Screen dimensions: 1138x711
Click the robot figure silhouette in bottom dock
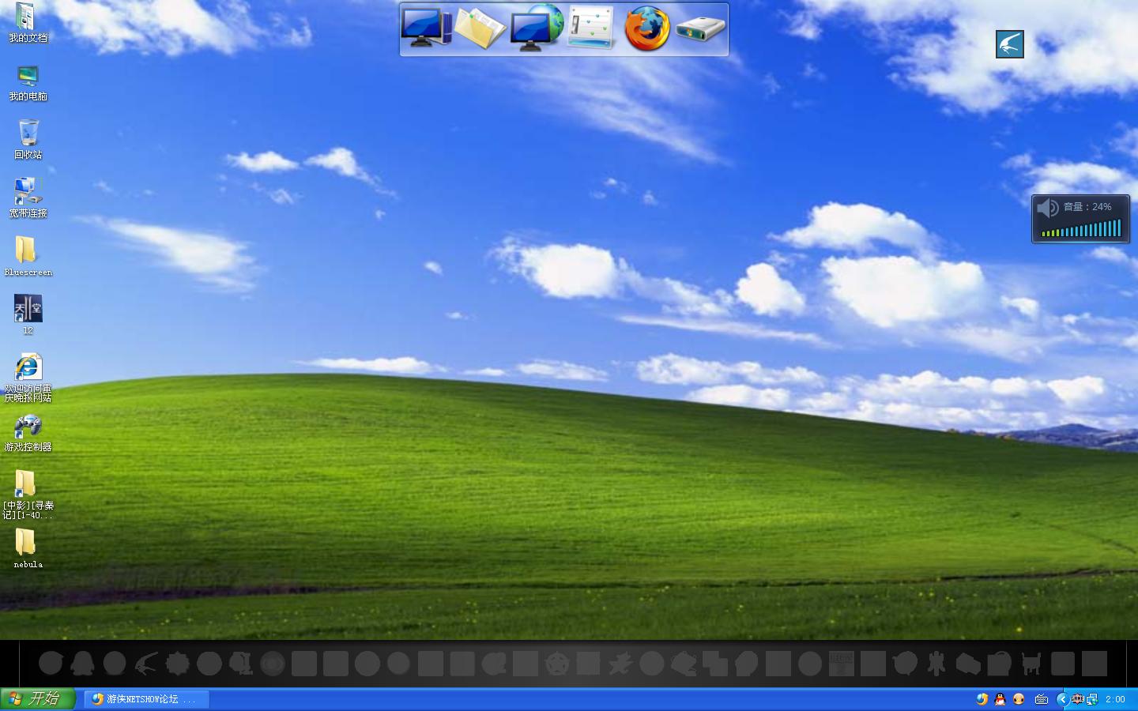pos(936,664)
